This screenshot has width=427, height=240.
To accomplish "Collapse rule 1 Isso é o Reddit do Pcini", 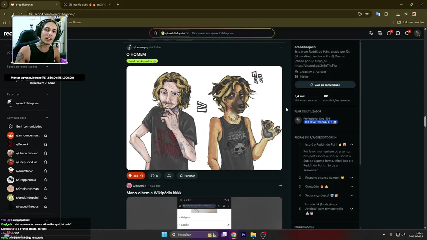I will tap(352, 144).
